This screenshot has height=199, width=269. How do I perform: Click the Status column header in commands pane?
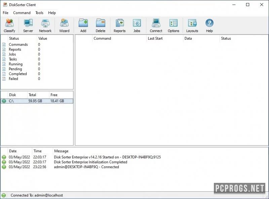tap(243, 38)
